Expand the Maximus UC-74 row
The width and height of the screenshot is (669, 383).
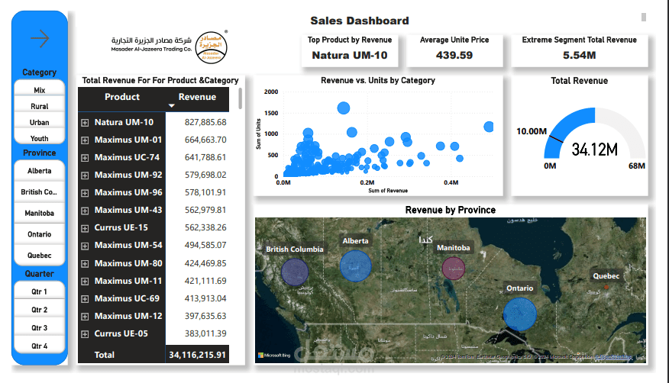pyautogui.click(x=85, y=158)
